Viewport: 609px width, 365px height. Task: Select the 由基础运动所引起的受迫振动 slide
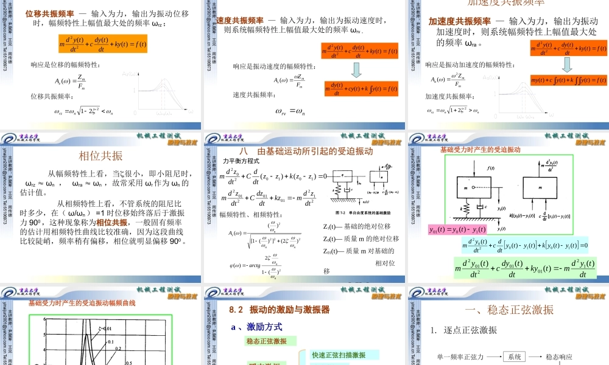[304, 207]
